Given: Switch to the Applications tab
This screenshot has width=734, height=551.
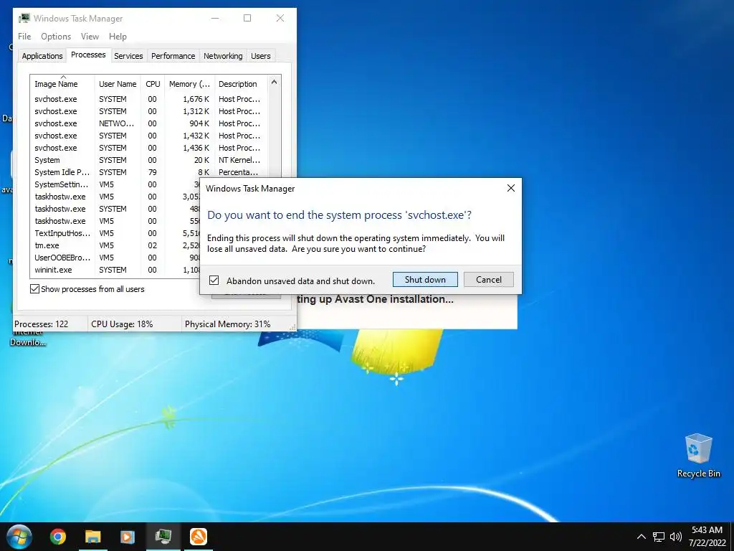Looking at the screenshot, I should point(42,56).
